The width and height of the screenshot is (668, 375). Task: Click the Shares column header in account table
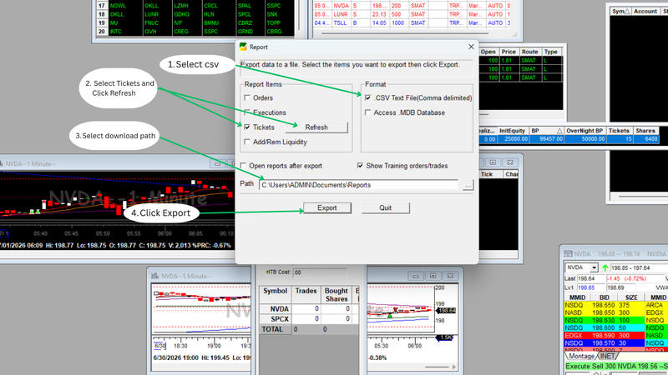pyautogui.click(x=645, y=131)
